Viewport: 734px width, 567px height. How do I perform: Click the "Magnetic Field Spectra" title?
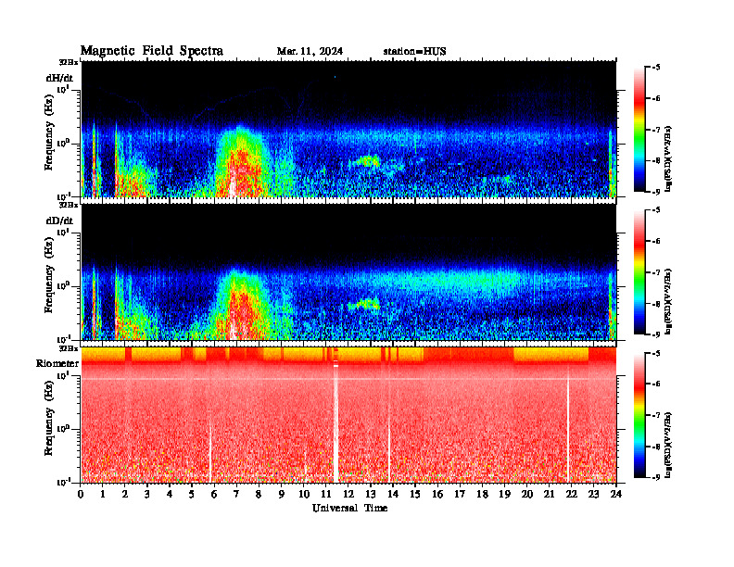[152, 52]
